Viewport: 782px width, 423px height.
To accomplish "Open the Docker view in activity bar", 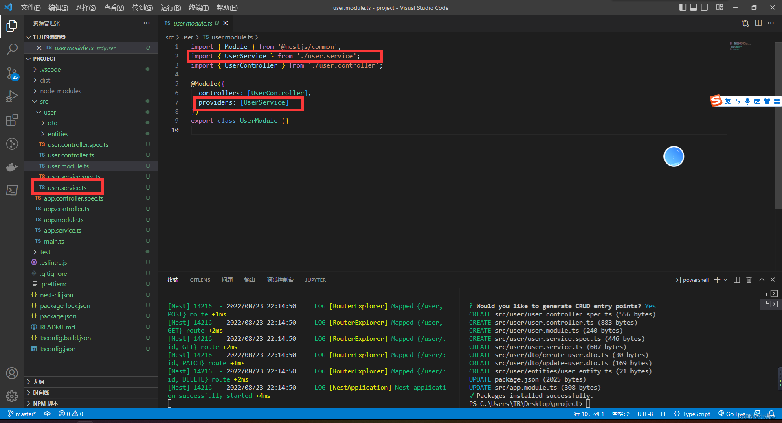I will pyautogui.click(x=12, y=167).
